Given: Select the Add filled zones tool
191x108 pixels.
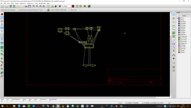Looking at the screenshot, I should pos(174,33).
